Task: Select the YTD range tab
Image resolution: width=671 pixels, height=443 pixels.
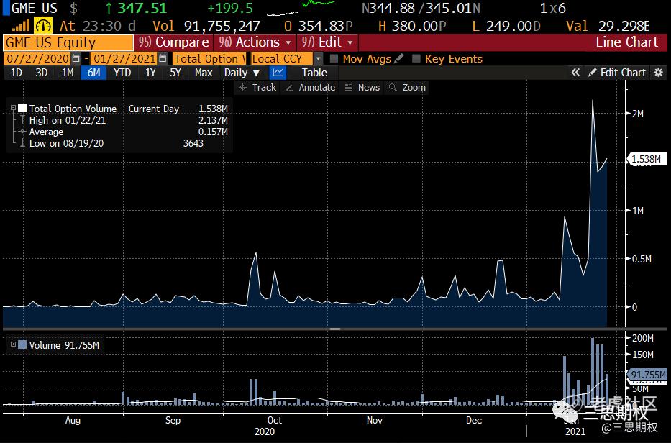Action: (122, 73)
